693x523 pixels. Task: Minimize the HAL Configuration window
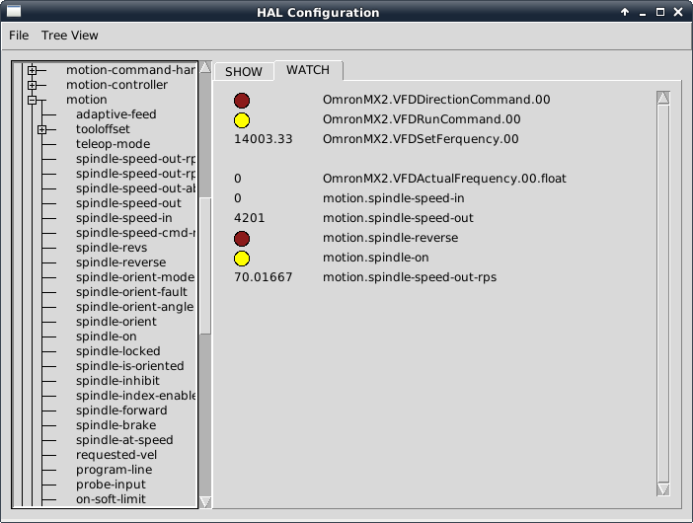[643, 13]
